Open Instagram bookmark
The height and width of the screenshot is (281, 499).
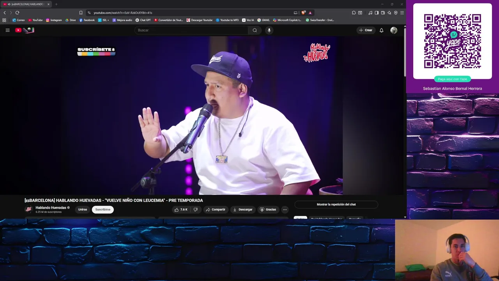pos(54,20)
